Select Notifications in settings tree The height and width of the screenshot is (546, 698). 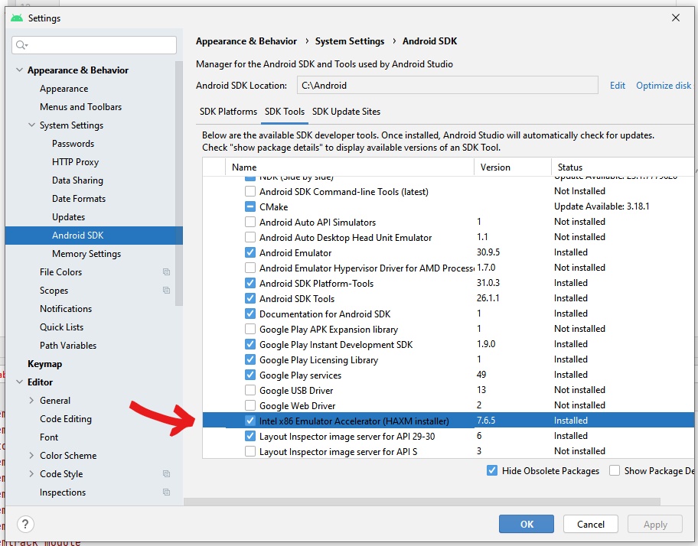[66, 309]
